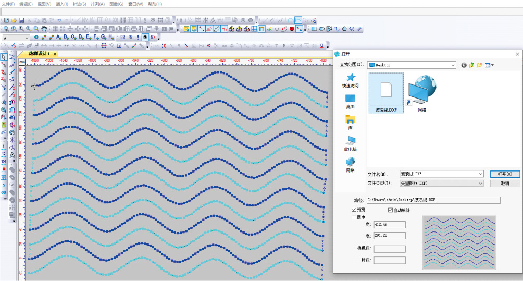The width and height of the screenshot is (523, 281).
Task: Select the hand pan tool
Action: 44,29
